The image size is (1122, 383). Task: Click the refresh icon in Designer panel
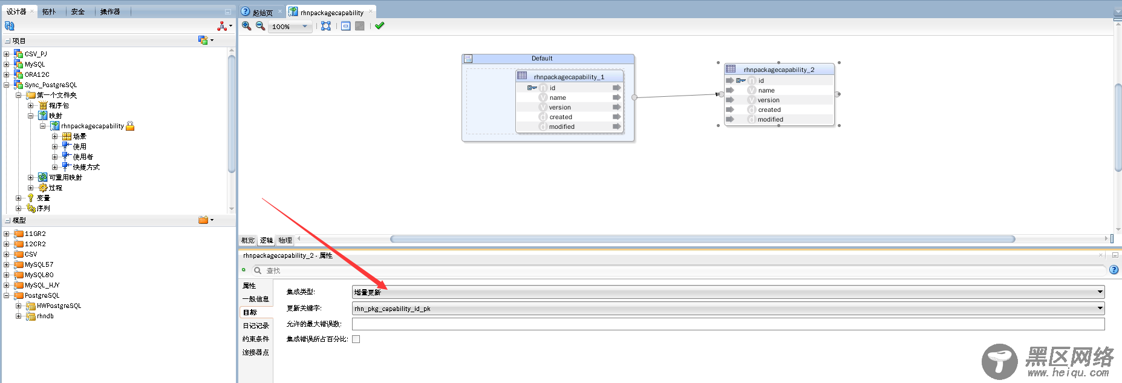click(x=9, y=26)
